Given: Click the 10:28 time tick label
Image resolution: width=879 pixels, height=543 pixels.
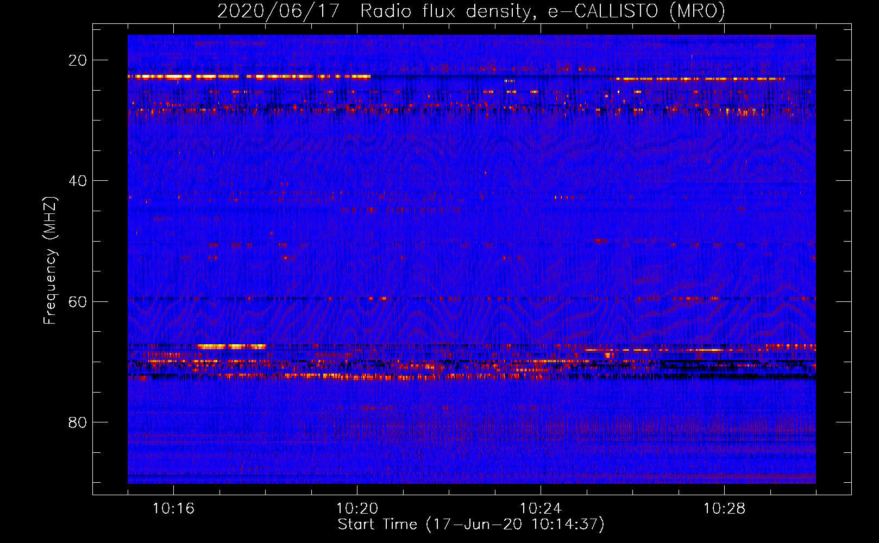Looking at the screenshot, I should coord(724,509).
